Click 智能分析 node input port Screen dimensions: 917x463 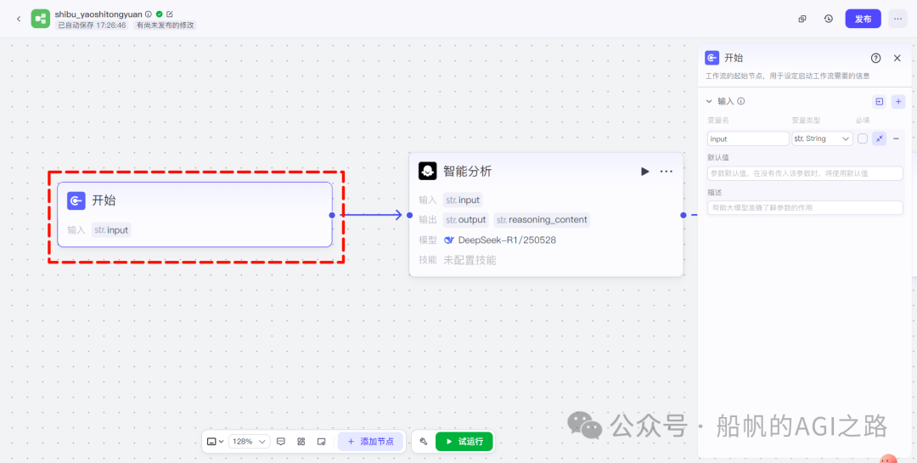409,215
